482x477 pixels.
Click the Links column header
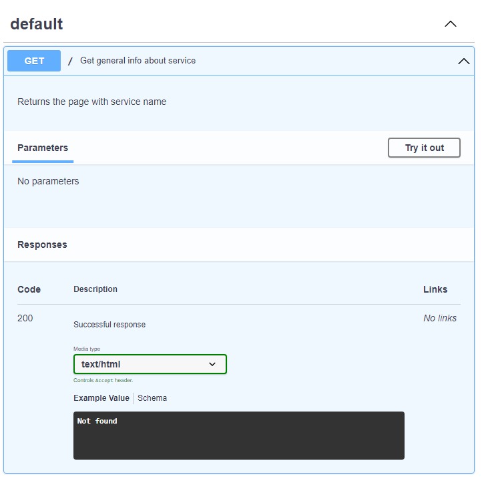[435, 289]
